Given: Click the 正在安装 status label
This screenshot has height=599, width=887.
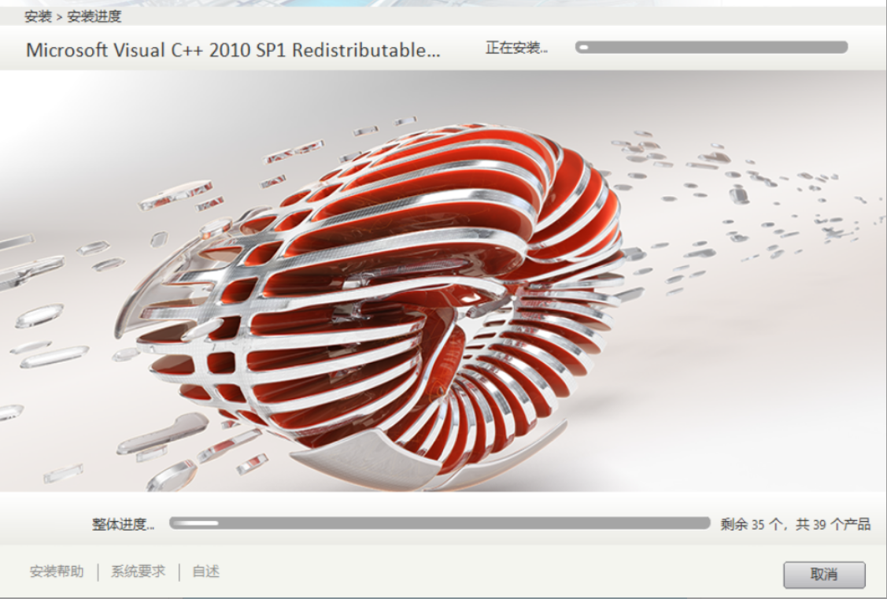Looking at the screenshot, I should point(516,48).
